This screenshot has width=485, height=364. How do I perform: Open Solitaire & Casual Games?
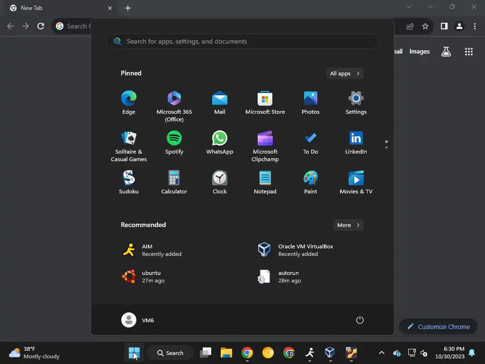(x=129, y=146)
